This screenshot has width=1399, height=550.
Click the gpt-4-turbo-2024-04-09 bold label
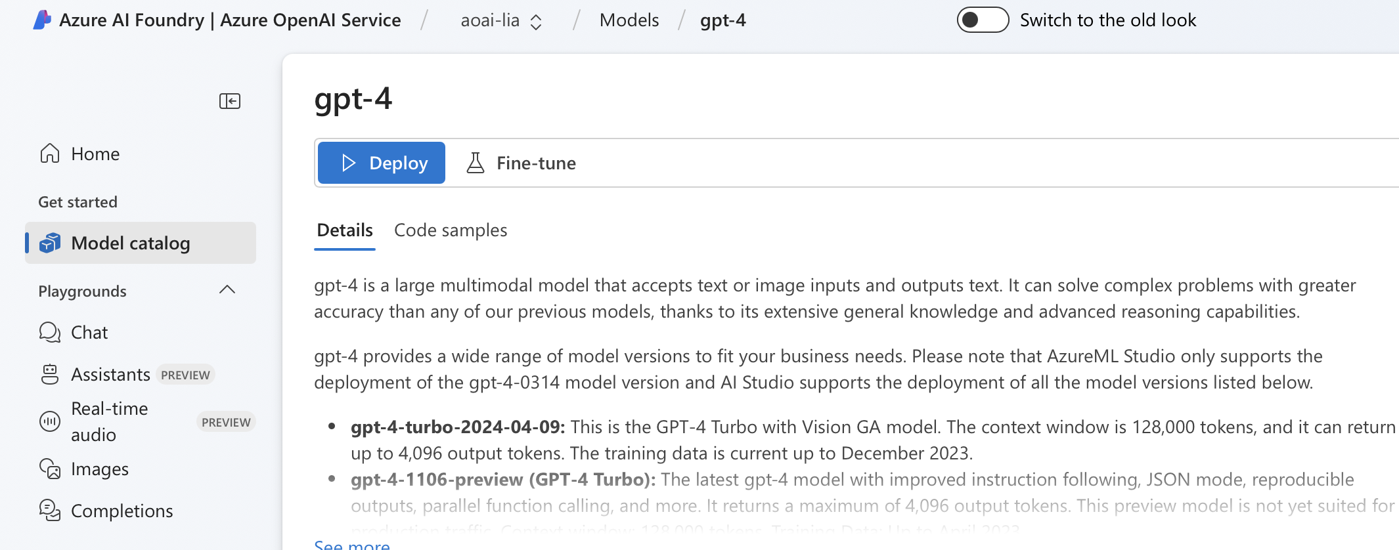pyautogui.click(x=458, y=427)
